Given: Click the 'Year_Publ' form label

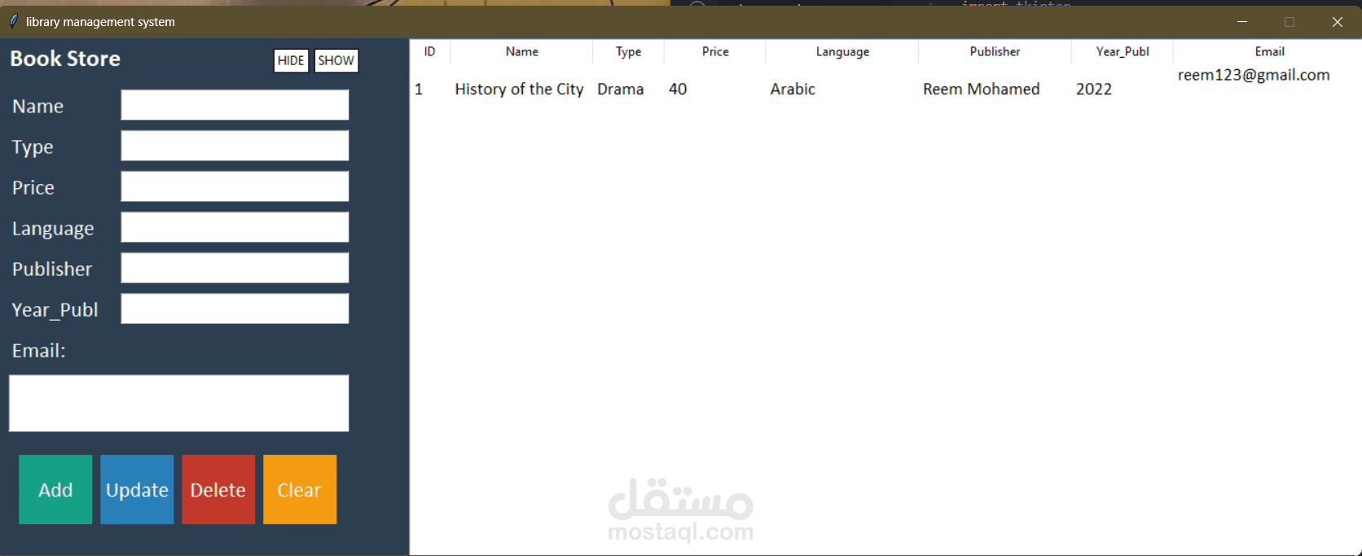Looking at the screenshot, I should (x=55, y=309).
